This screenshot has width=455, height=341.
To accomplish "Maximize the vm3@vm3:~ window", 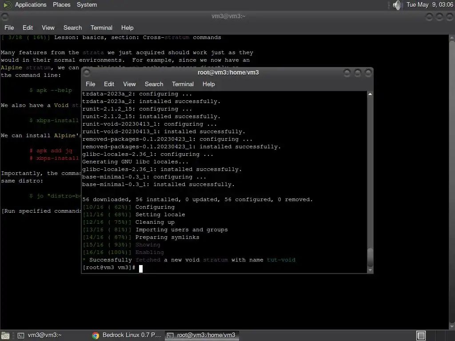I will tap(439, 16).
